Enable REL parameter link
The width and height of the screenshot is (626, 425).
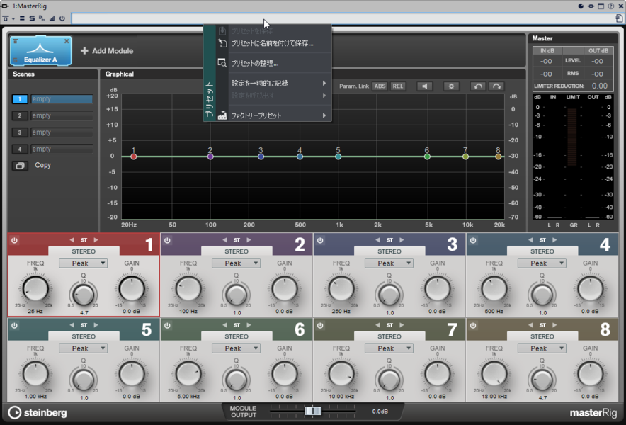coord(398,86)
